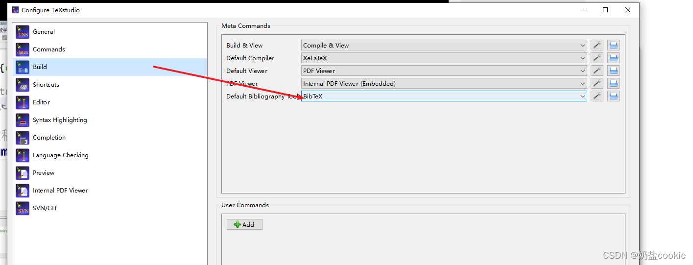Image resolution: width=693 pixels, height=265 pixels.
Task: Select SVN/GIT in the settings list
Action: point(110,208)
